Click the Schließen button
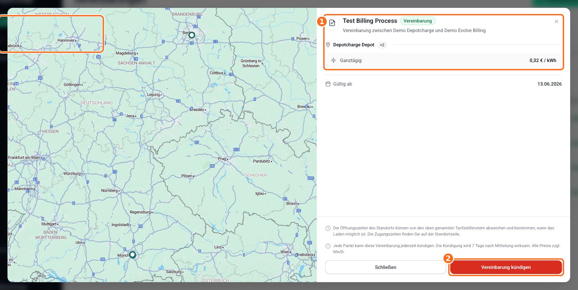This screenshot has height=290, width=578. [x=386, y=267]
